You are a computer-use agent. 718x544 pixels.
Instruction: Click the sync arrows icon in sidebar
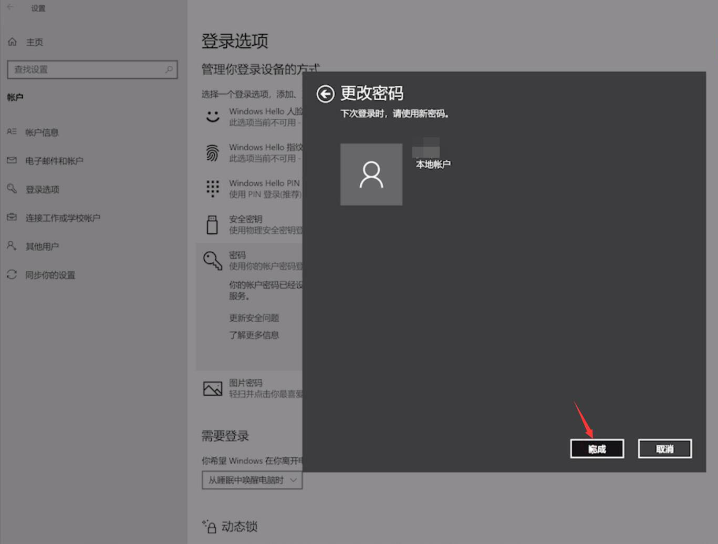(x=12, y=274)
